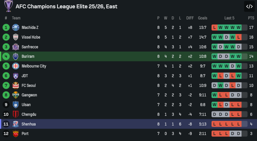The image size is (257, 141).
Task: Click the Sanfrecce club crest
Action: [16, 47]
